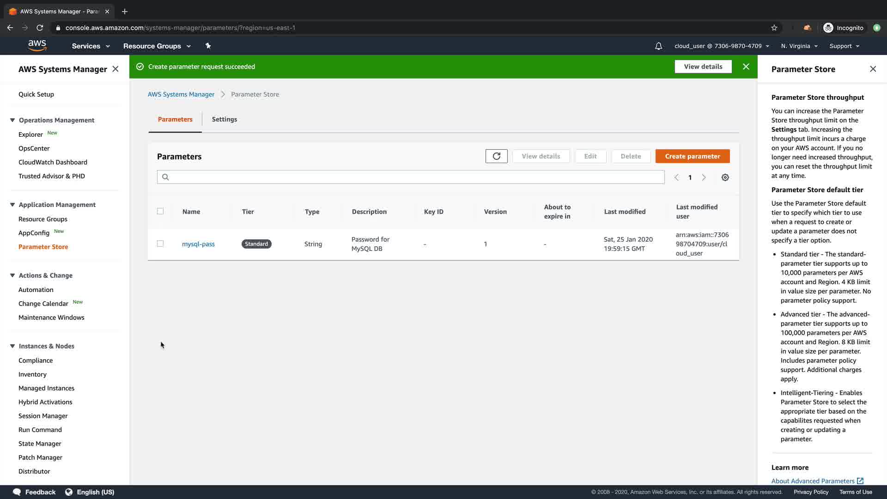
Task: Click the AWS logo home icon
Action: tap(37, 46)
